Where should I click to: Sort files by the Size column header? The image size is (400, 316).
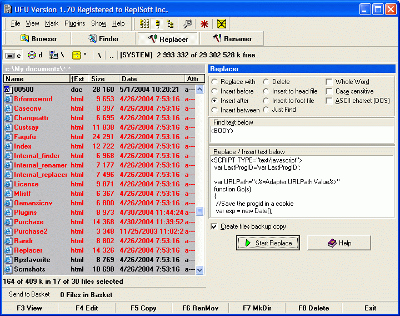click(x=103, y=78)
